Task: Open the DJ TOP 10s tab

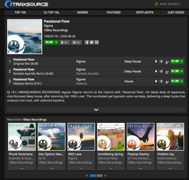Action: 51,12
